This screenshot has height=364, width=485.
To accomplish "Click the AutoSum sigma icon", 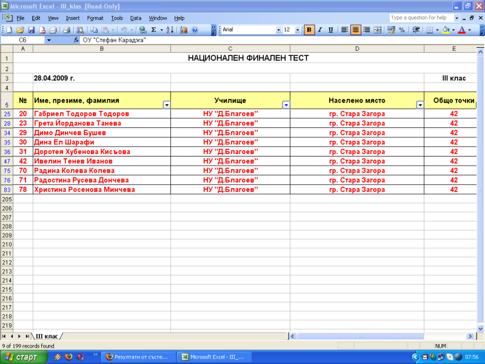I will (x=153, y=30).
